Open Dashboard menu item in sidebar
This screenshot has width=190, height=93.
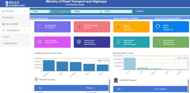click(x=15, y=11)
